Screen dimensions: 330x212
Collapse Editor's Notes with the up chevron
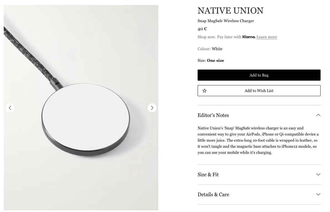point(318,115)
